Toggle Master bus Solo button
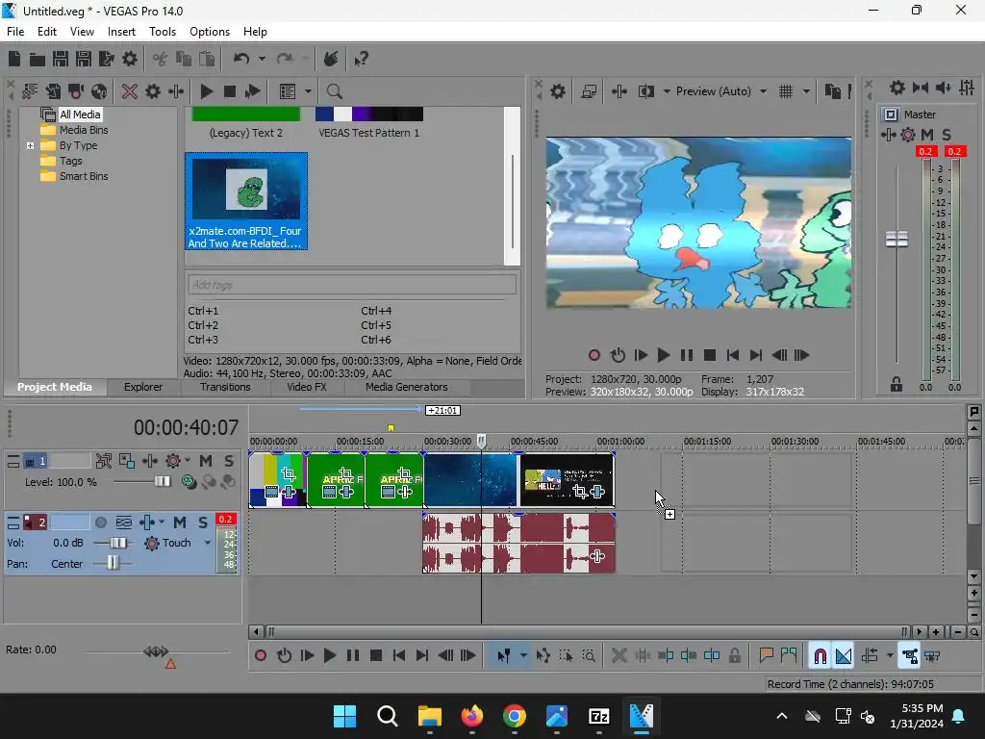 coord(947,135)
